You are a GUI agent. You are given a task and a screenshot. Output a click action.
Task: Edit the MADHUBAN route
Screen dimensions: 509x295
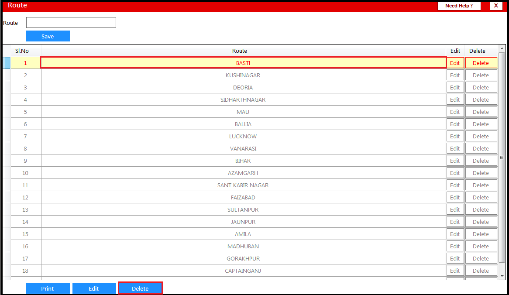coord(455,246)
